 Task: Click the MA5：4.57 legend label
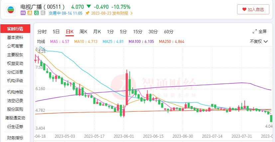pos(60,42)
